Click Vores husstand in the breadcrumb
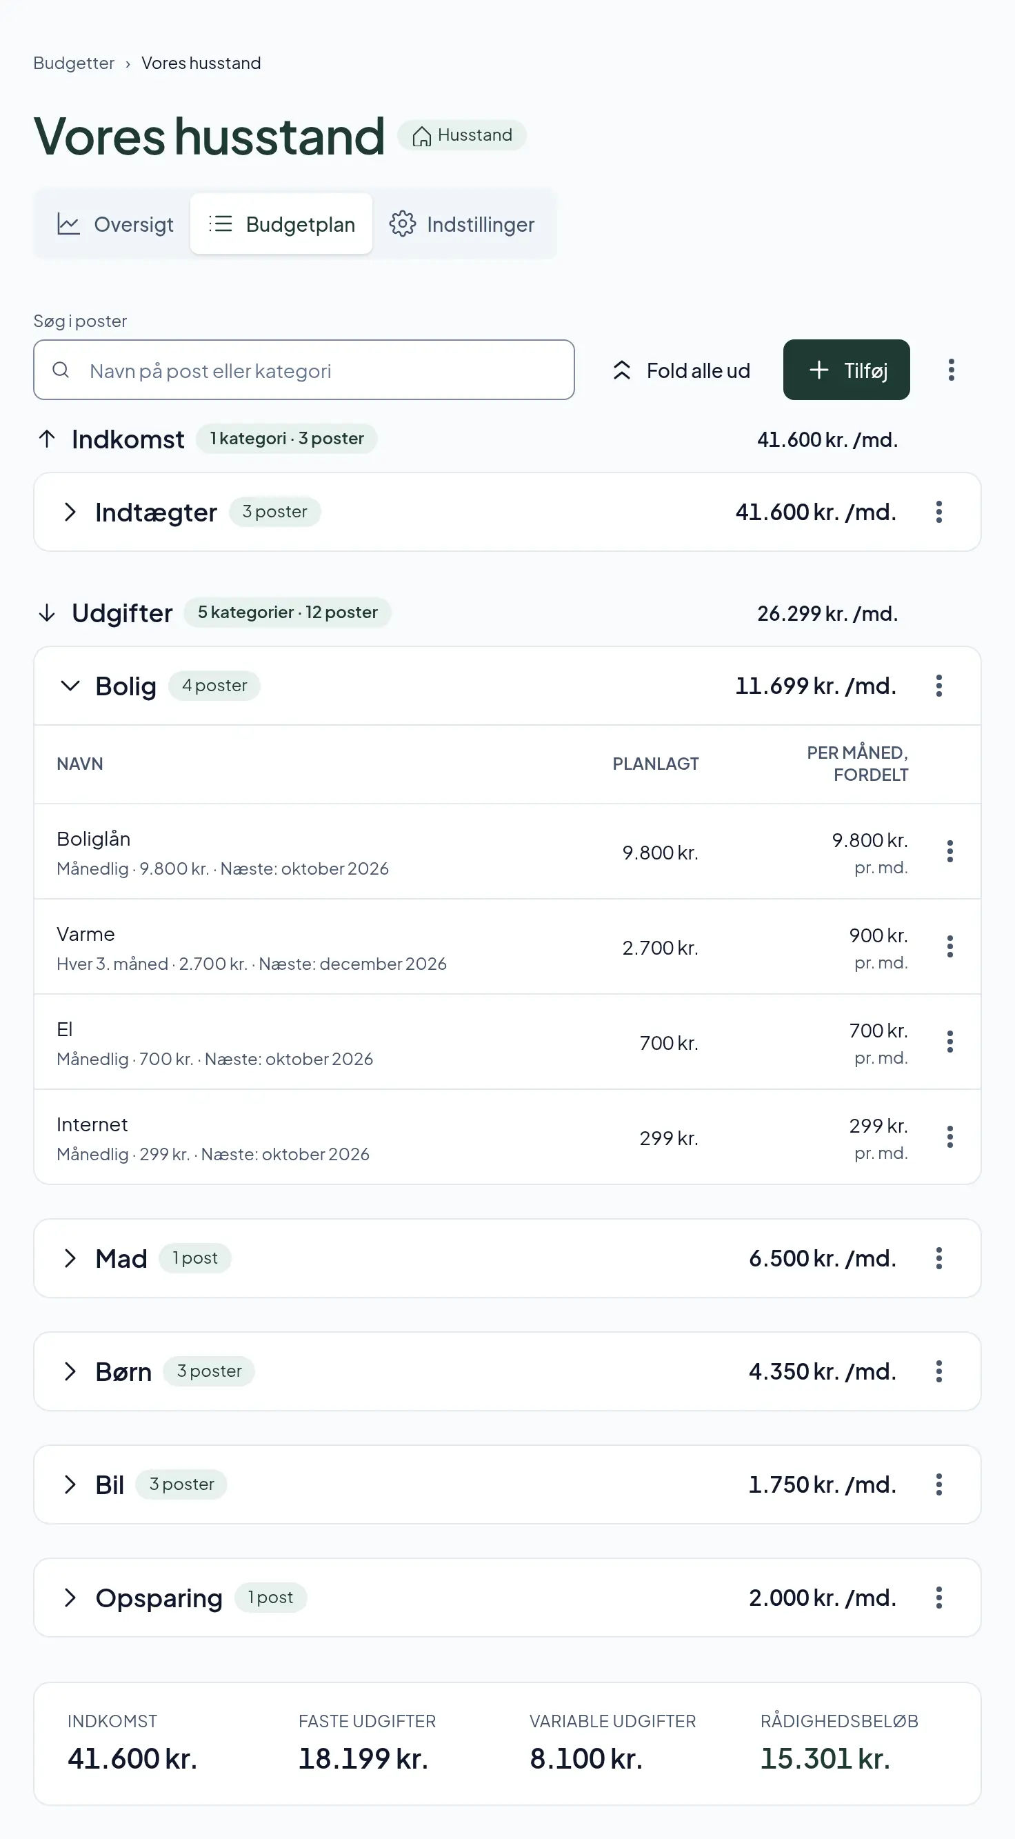 (201, 63)
